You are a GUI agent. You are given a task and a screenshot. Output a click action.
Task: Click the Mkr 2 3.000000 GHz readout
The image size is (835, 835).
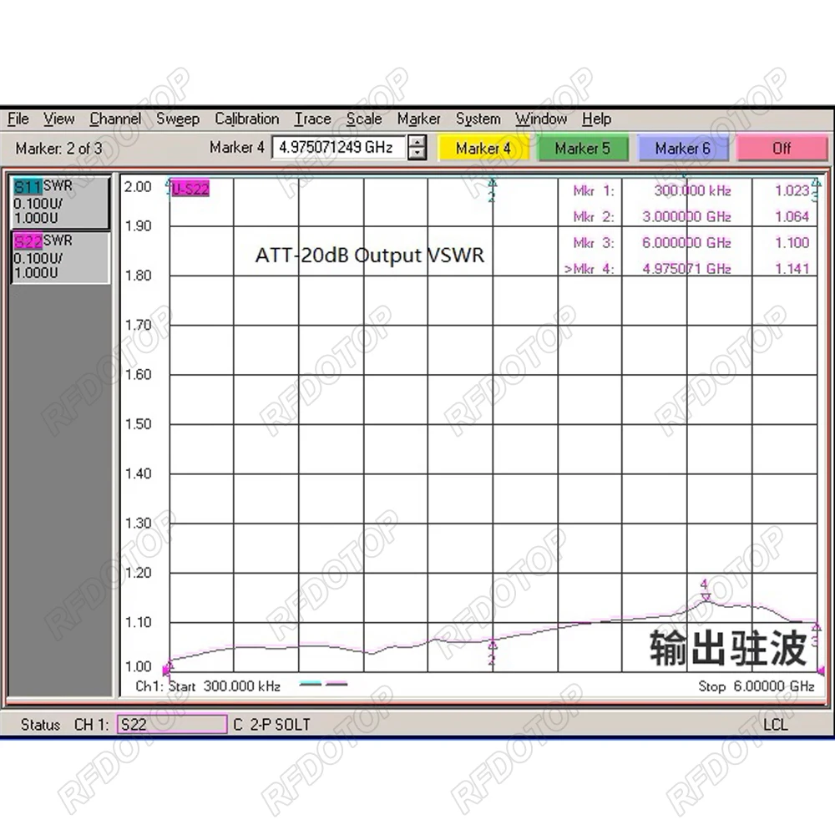click(686, 217)
